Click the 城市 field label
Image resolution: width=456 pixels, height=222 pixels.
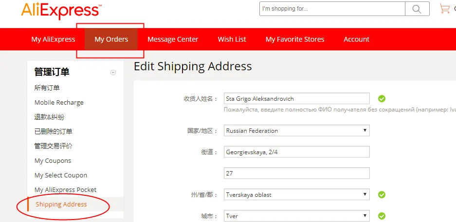[x=209, y=216]
